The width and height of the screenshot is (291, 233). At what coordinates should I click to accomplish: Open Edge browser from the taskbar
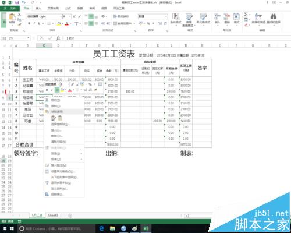click(x=101, y=228)
